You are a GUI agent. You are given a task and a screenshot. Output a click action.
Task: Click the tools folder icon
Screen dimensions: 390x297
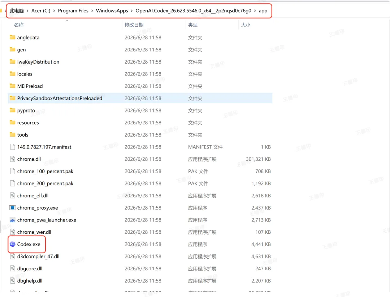pyautogui.click(x=12, y=135)
